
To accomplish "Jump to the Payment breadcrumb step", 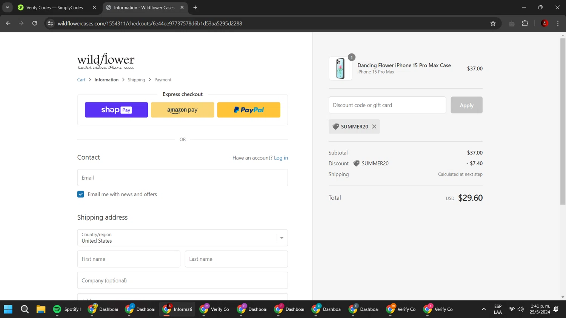I will [x=163, y=80].
